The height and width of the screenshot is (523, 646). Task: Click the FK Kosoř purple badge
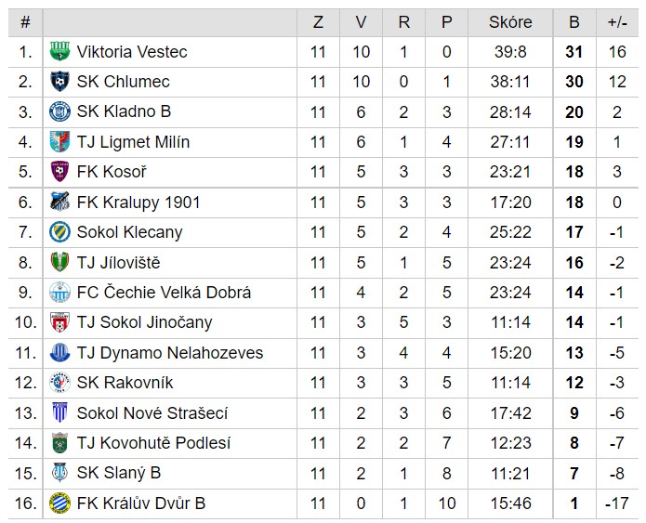59,172
